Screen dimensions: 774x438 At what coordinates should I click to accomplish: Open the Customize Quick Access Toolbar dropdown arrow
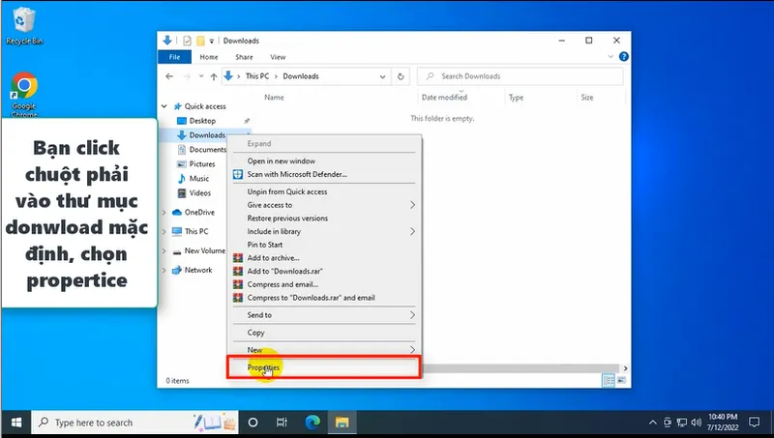pyautogui.click(x=211, y=41)
